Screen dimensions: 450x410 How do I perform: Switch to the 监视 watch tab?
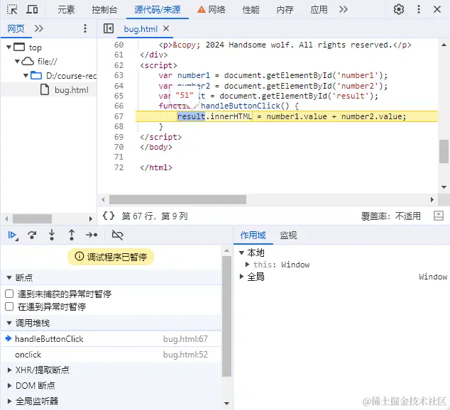click(x=288, y=236)
